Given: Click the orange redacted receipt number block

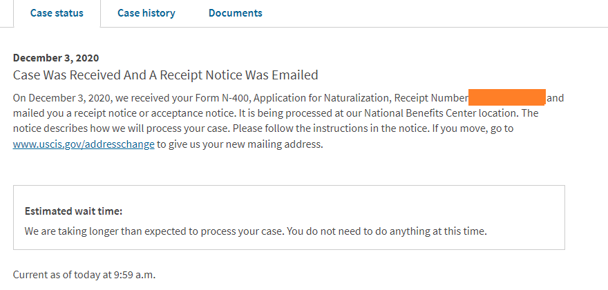Looking at the screenshot, I should pos(506,97).
